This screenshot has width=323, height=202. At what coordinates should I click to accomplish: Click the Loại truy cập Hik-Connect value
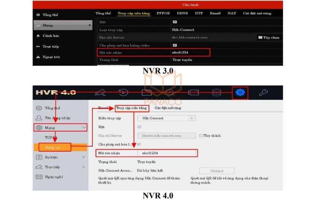coord(183,30)
